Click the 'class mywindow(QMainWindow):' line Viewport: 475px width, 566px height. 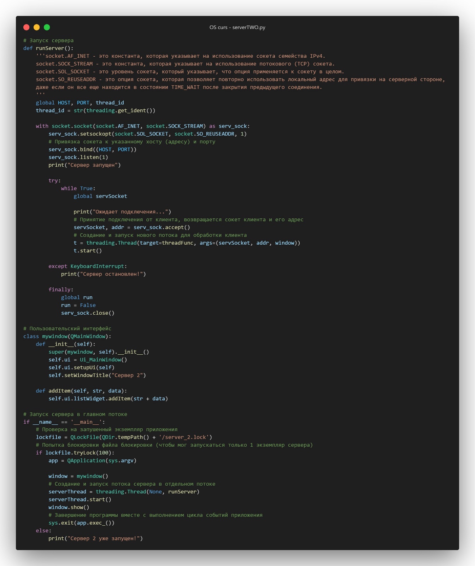click(67, 336)
